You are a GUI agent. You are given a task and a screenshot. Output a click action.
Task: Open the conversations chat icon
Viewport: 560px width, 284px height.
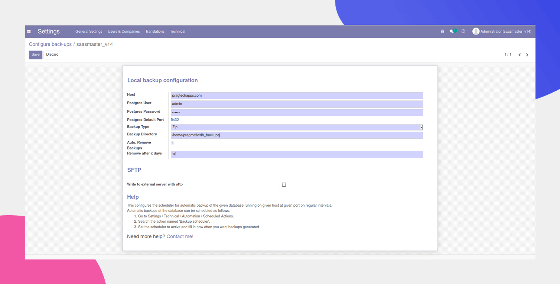pos(452,32)
